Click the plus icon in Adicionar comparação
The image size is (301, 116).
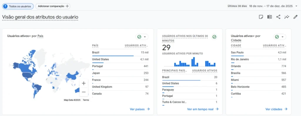click(67, 6)
